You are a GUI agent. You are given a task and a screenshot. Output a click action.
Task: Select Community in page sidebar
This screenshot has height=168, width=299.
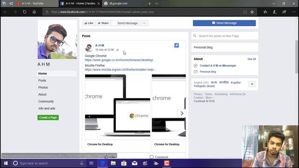coord(46,101)
